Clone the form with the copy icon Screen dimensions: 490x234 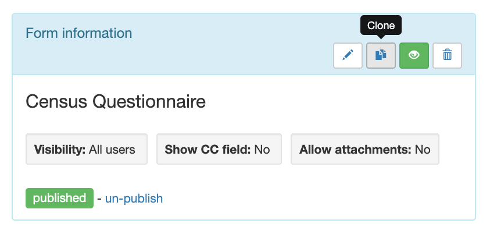coord(381,55)
